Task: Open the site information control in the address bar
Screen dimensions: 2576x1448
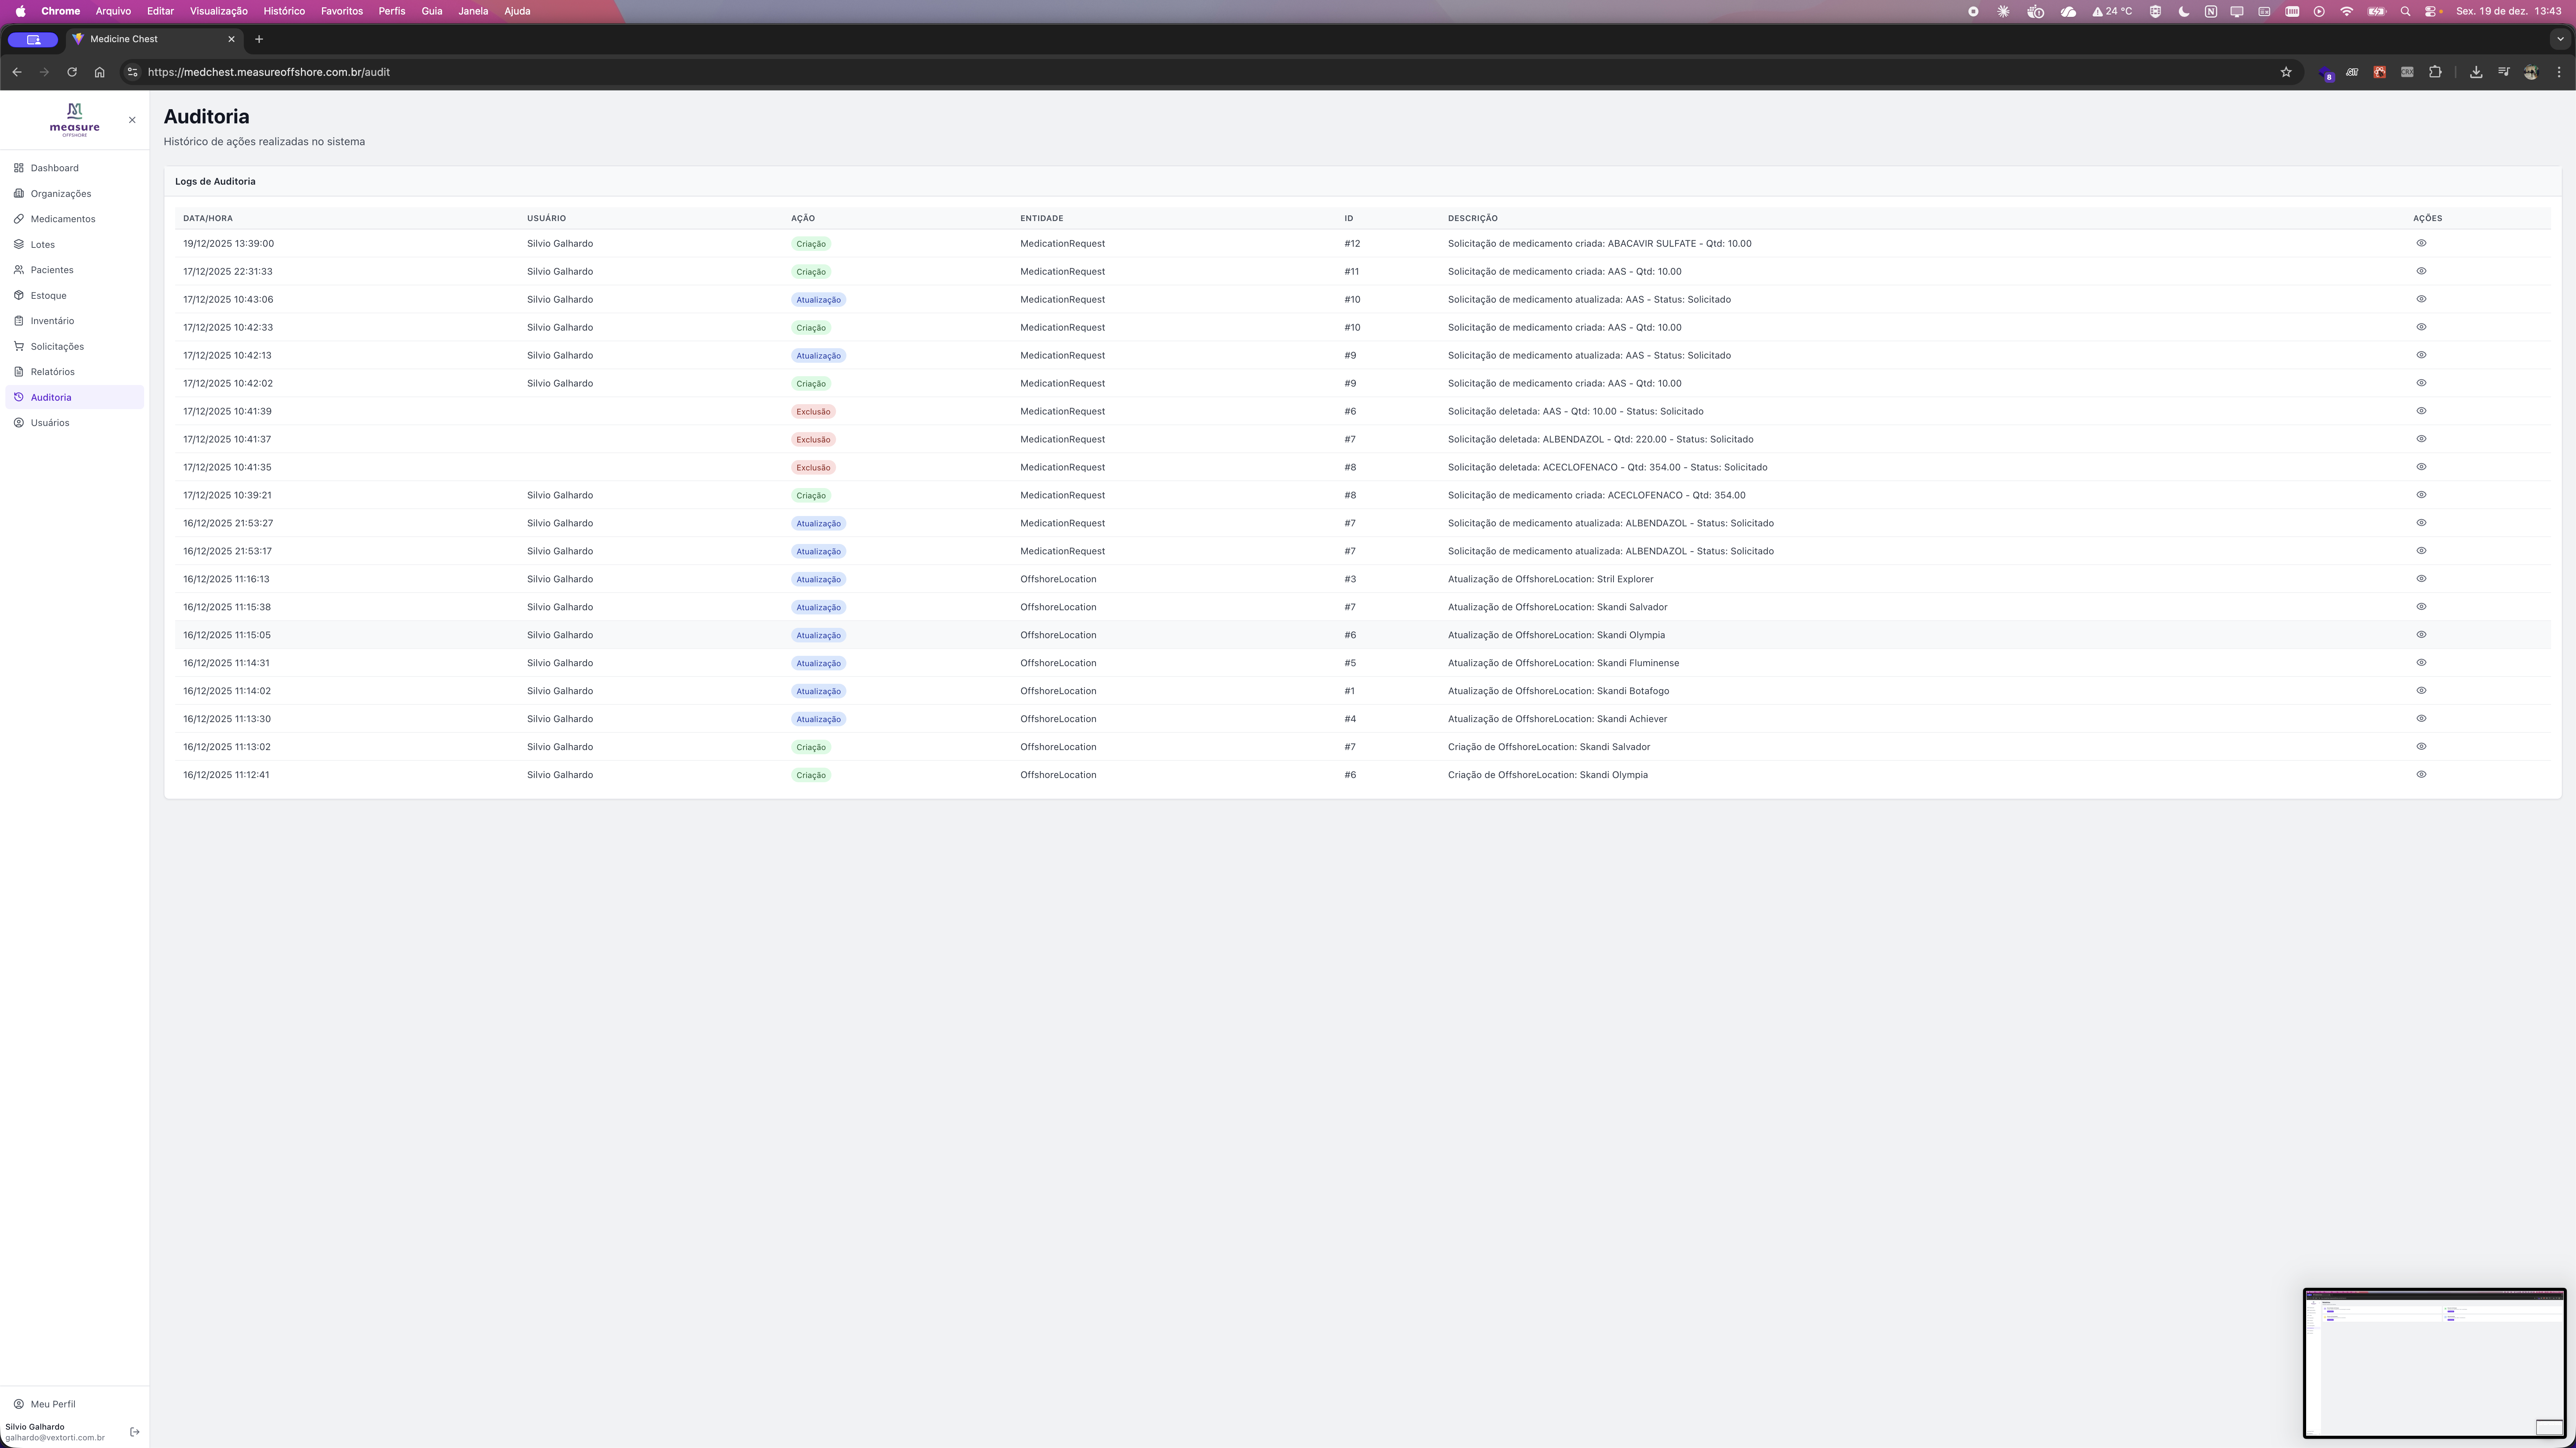Action: coord(132,72)
